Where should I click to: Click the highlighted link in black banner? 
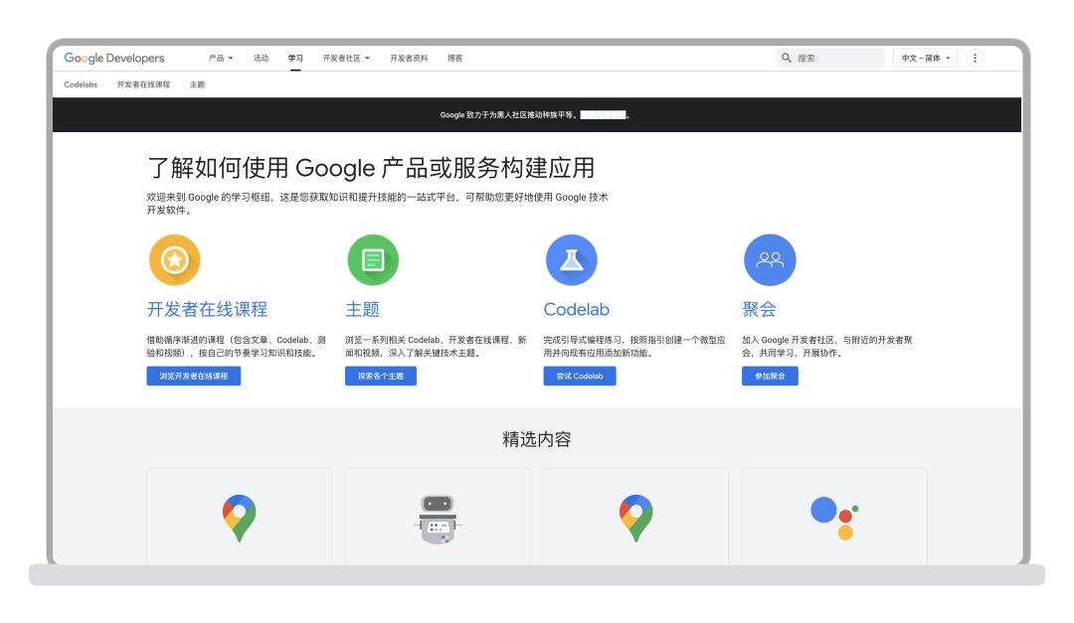[x=603, y=115]
